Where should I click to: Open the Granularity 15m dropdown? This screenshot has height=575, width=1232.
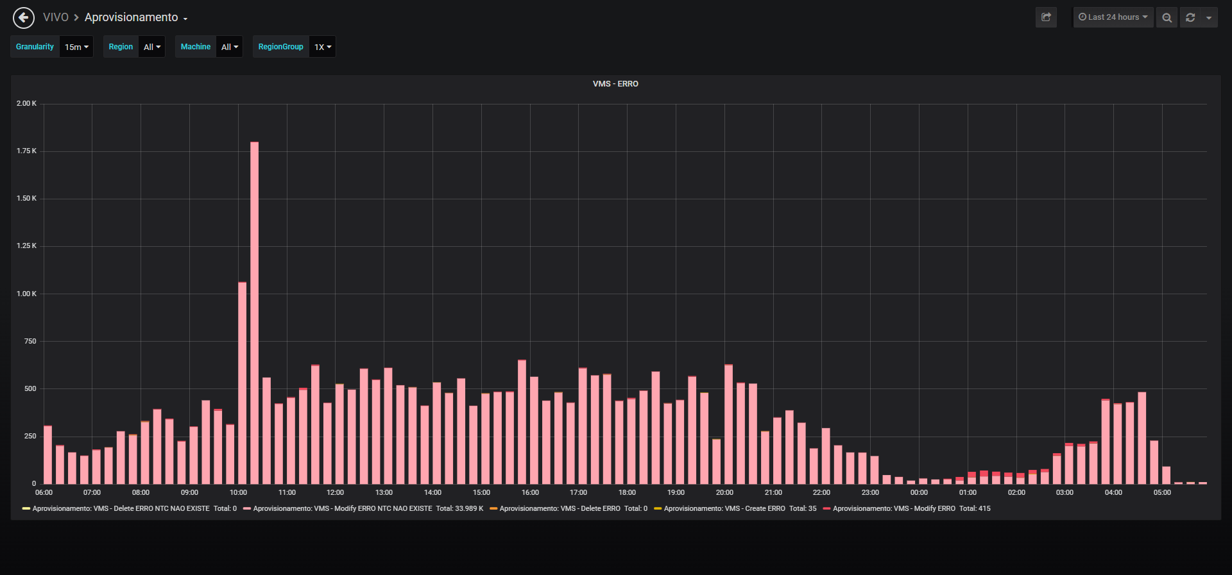[76, 47]
